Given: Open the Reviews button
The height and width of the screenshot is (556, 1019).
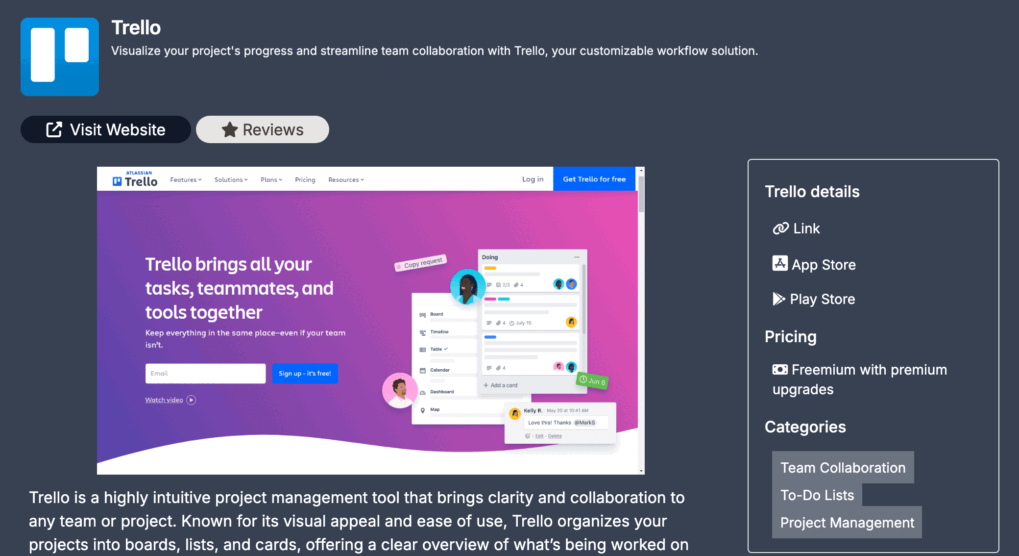Looking at the screenshot, I should coord(263,129).
